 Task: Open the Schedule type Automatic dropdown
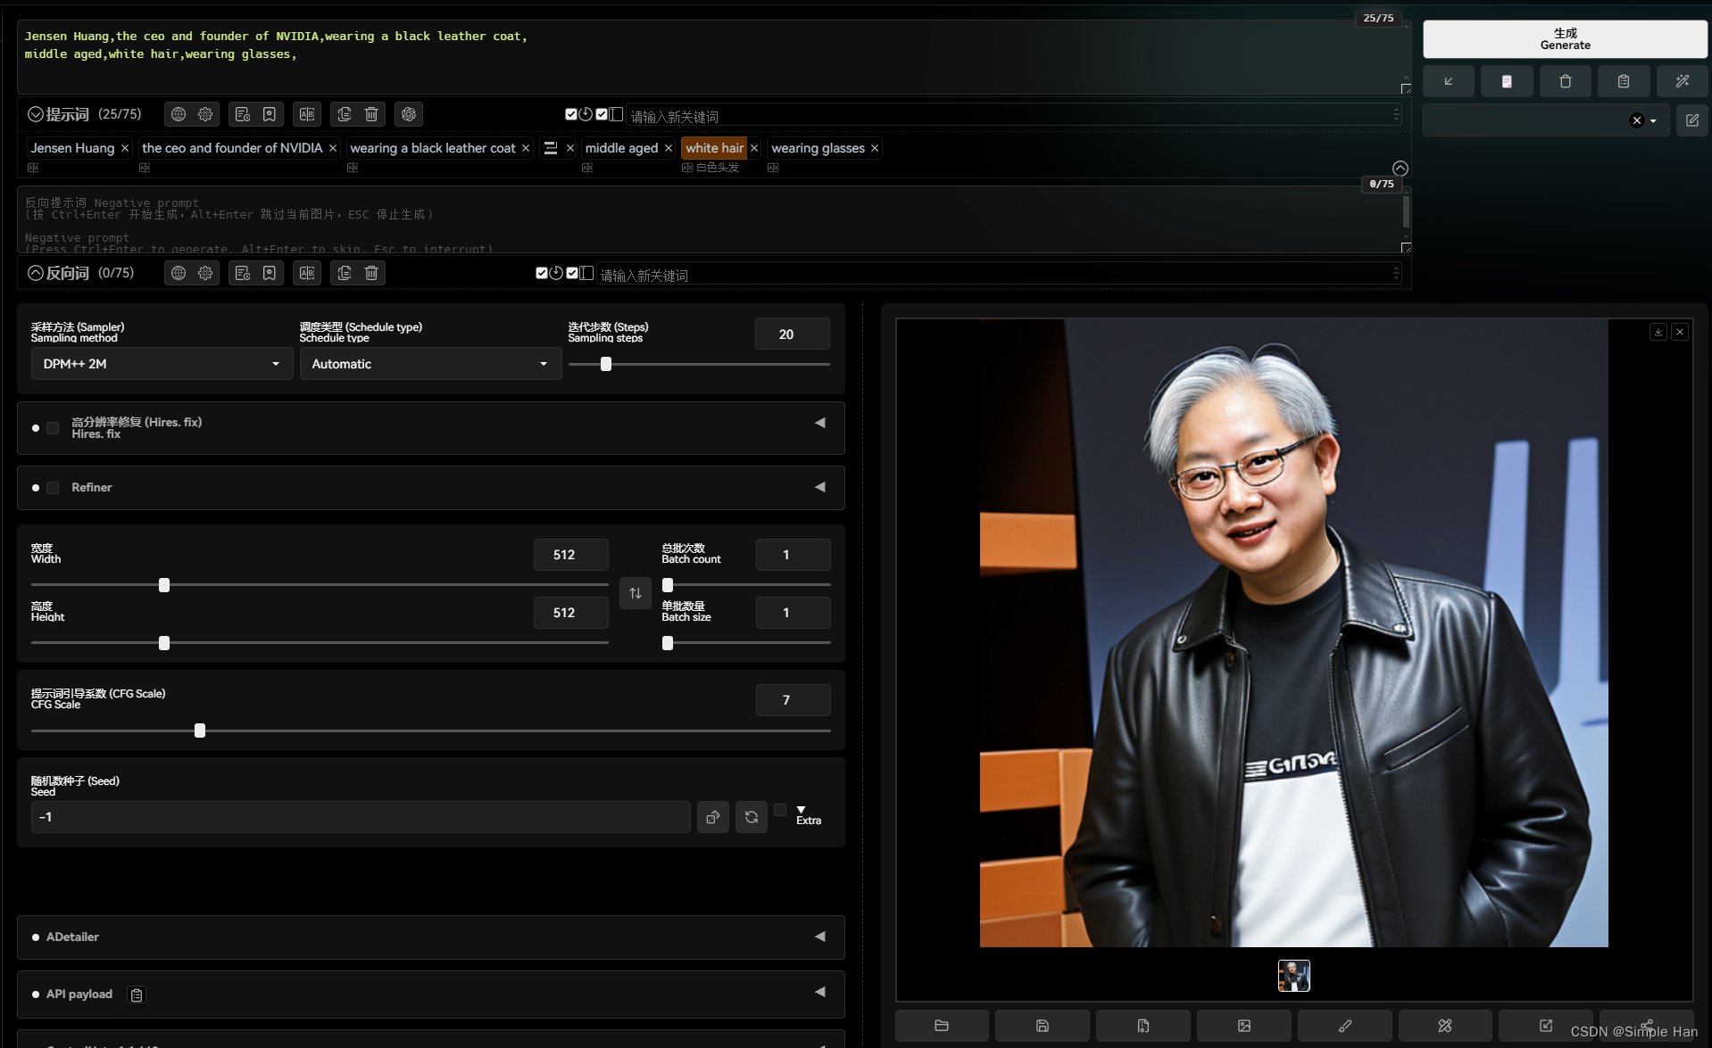[430, 364]
